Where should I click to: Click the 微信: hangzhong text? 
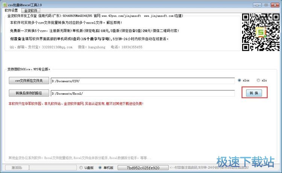point(91,47)
